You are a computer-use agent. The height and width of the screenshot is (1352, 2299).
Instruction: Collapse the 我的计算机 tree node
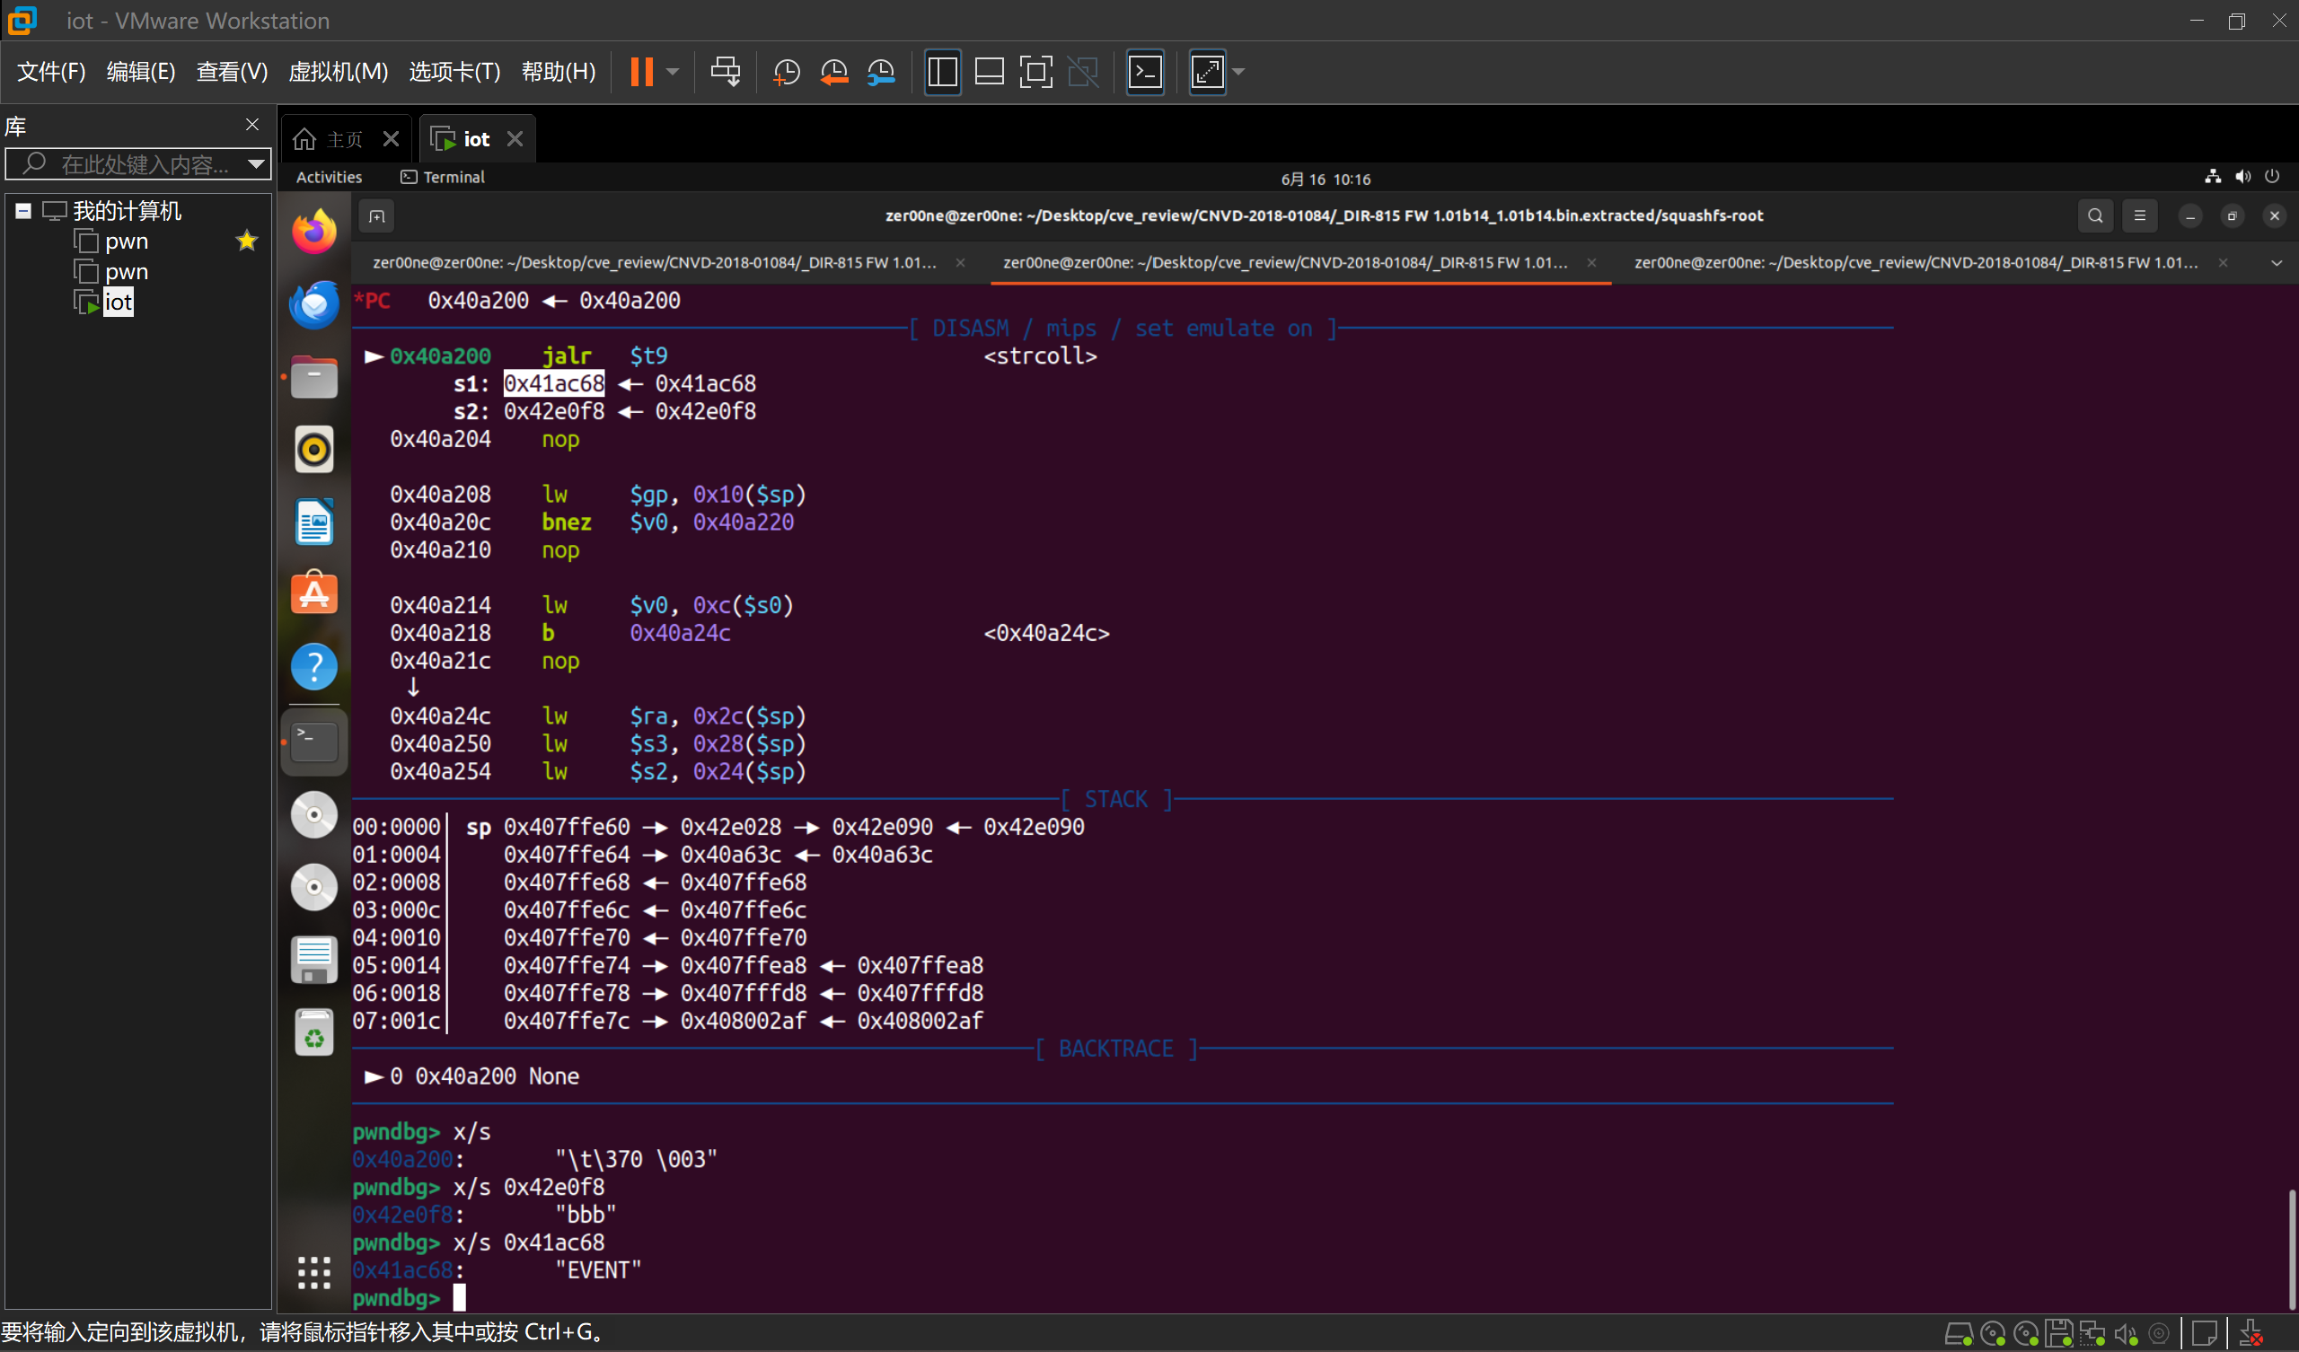point(23,211)
